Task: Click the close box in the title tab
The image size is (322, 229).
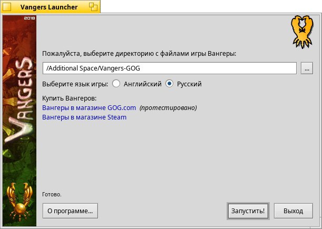Action: 7,7
